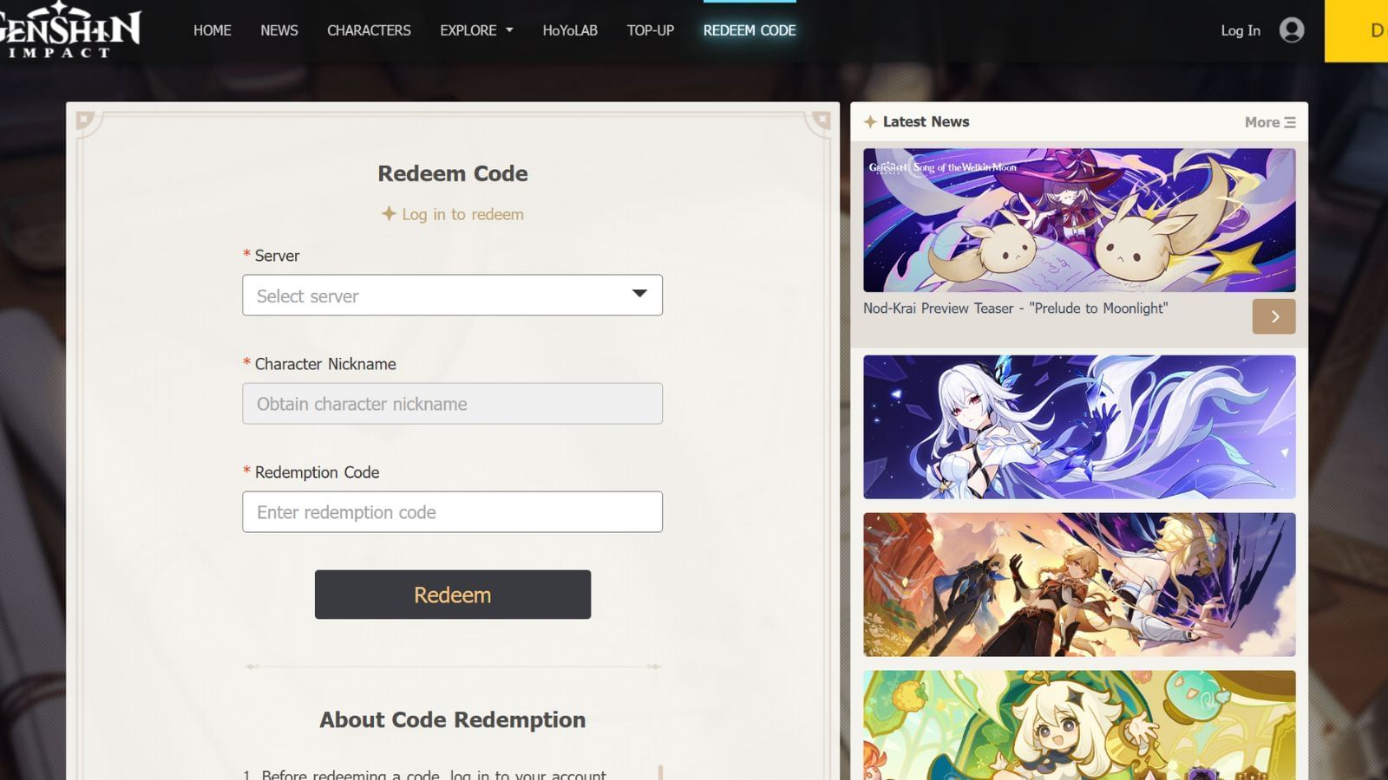1388x780 pixels.
Task: Click the sparkle icon beside Latest News
Action: pos(870,121)
